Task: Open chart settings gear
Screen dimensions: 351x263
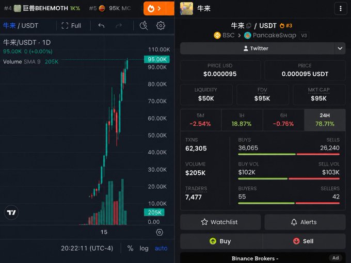Action: pyautogui.click(x=161, y=26)
